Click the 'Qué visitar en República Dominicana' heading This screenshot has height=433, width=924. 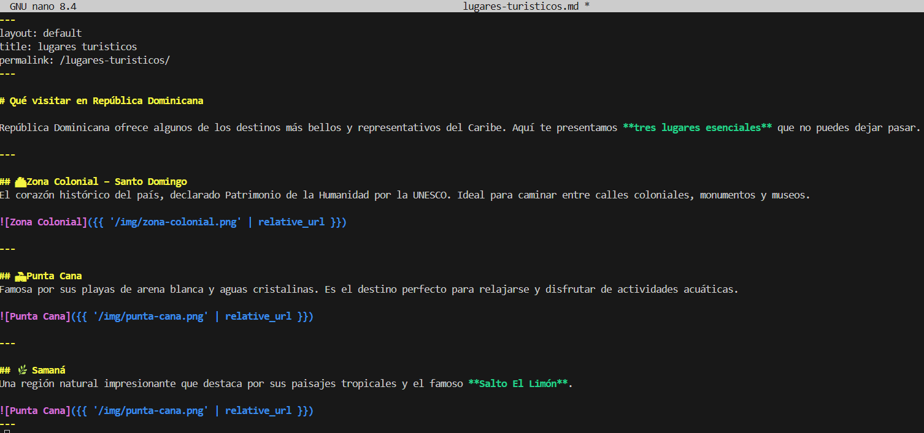[106, 100]
